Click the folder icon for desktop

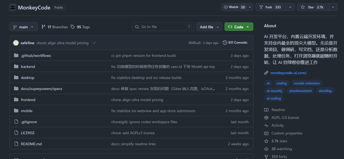click(16, 78)
